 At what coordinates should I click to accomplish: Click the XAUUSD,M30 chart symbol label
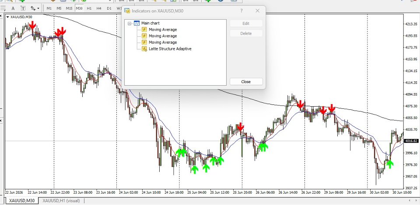coord(21,17)
